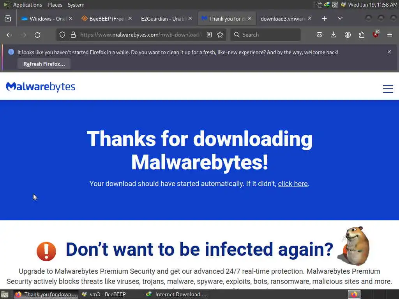399x299 pixels.
Task: Open the Applications menu
Action: click(x=28, y=5)
